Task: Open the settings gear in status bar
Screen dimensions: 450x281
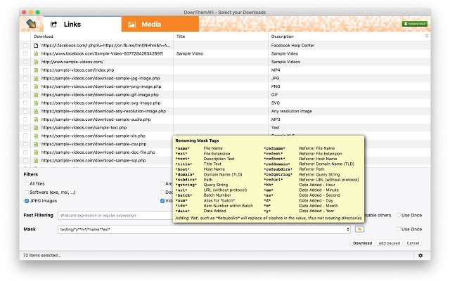Action: pos(420,256)
